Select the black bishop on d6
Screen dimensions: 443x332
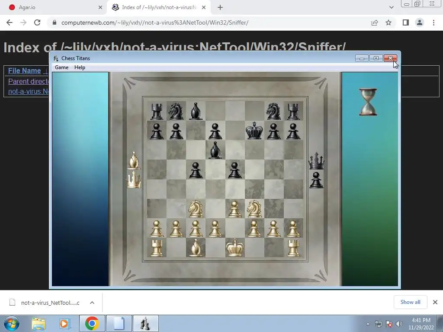(x=215, y=150)
